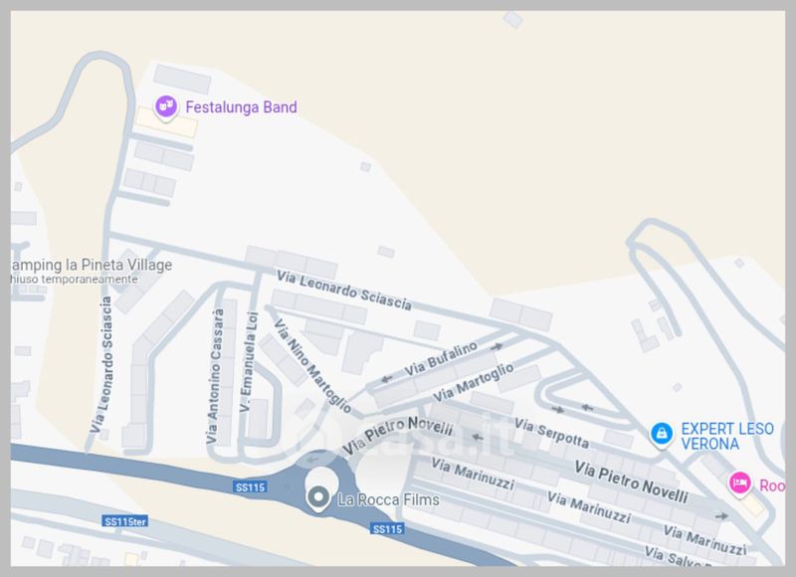Click the Via Bufalino street name
Image resolution: width=796 pixels, height=577 pixels.
pos(441,359)
